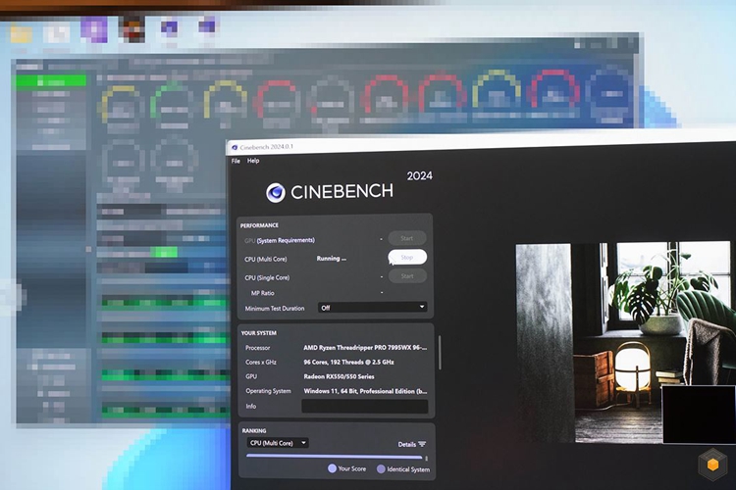The image size is (736, 490).
Task: Click the left panel vertical scrollbar
Action: coord(440,352)
